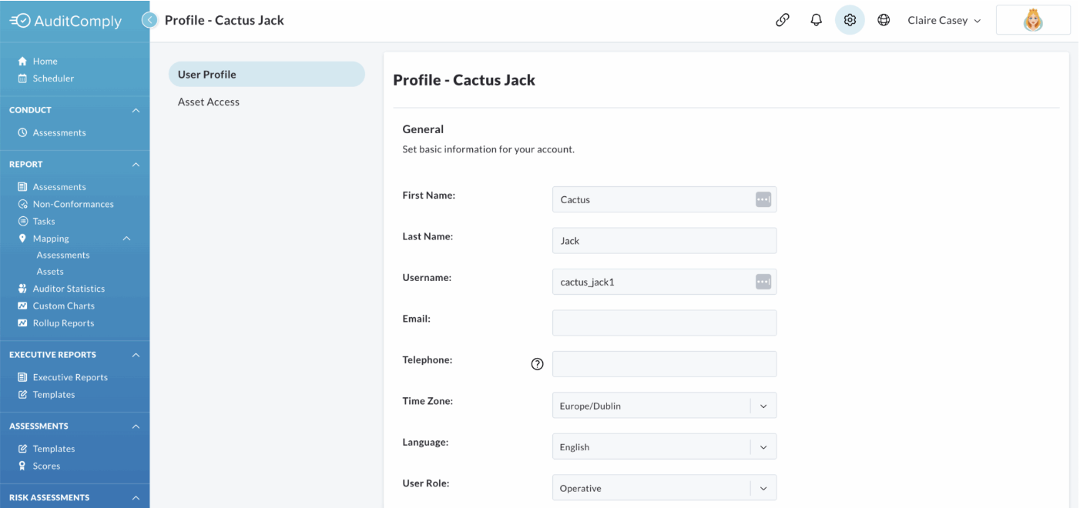This screenshot has height=508, width=1080.
Task: Click the Home house icon
Action: tap(22, 62)
